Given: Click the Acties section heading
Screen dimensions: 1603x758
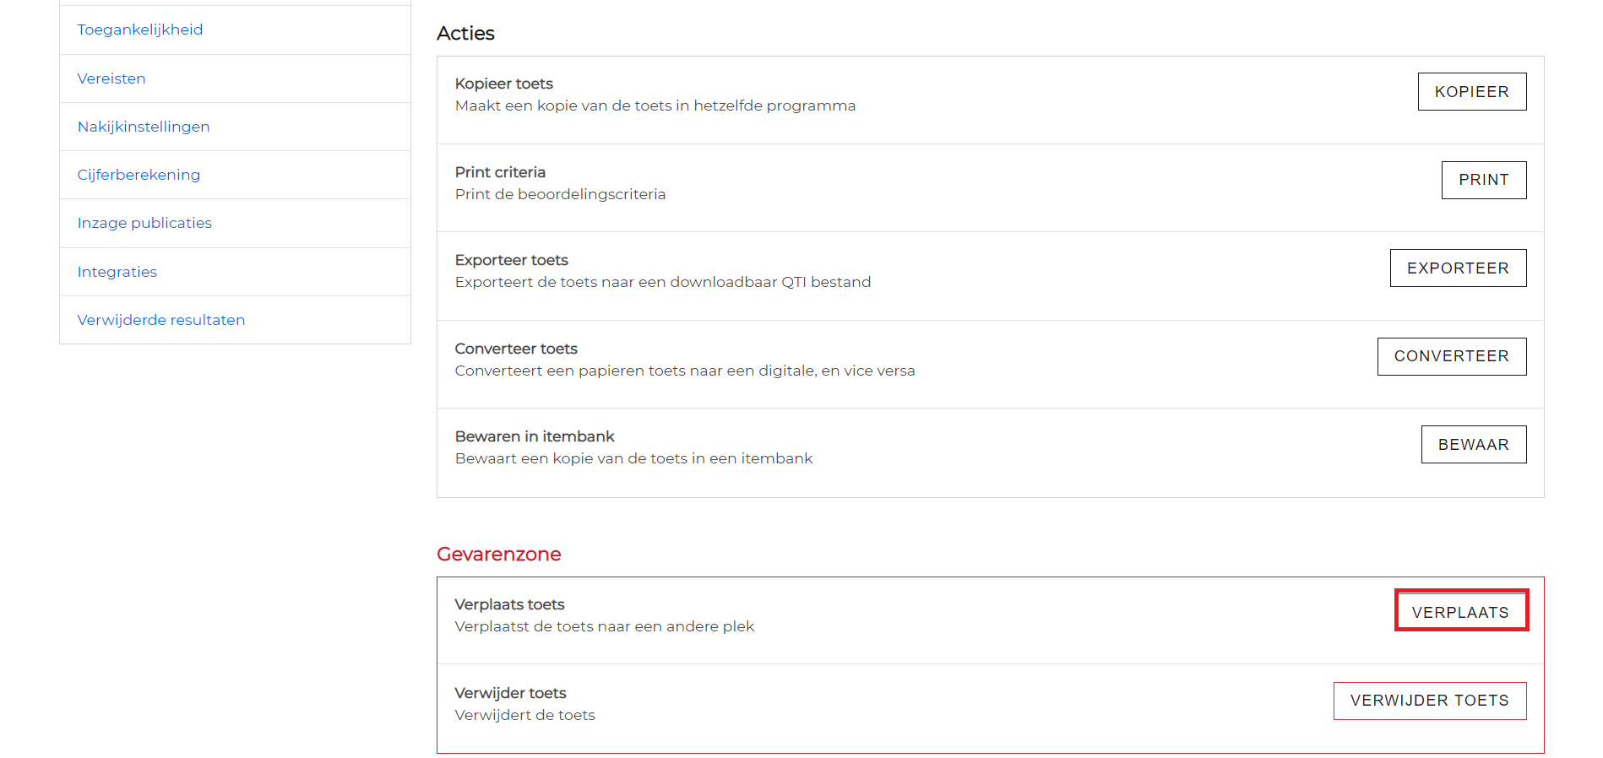Looking at the screenshot, I should pyautogui.click(x=465, y=33).
